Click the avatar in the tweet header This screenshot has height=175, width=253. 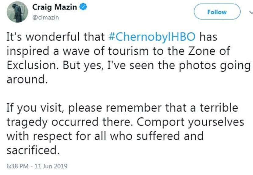17,12
